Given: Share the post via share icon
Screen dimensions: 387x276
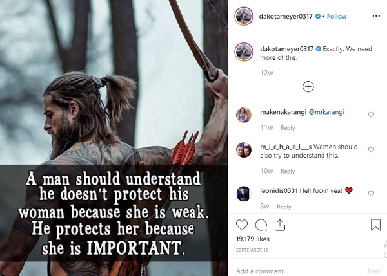Looking at the screenshot, I should 280,225.
